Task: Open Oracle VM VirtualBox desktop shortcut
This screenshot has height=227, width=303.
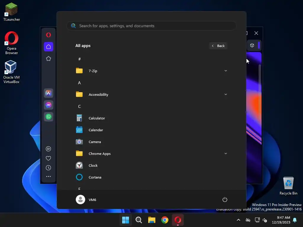Action: [12, 72]
